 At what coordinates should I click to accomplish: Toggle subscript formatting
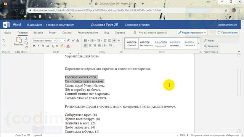53,46
